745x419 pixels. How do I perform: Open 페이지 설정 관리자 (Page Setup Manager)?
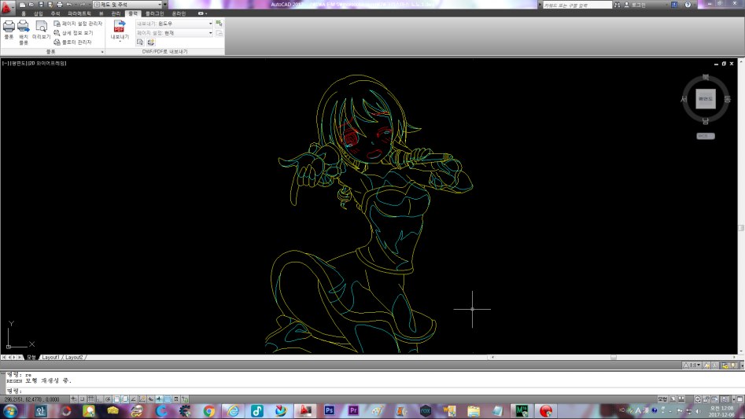(x=78, y=24)
